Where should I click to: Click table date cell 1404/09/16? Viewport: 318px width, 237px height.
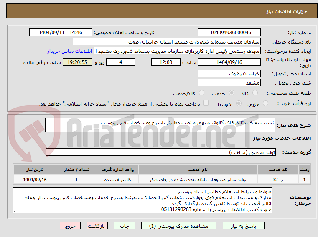pyautogui.click(x=35, y=180)
